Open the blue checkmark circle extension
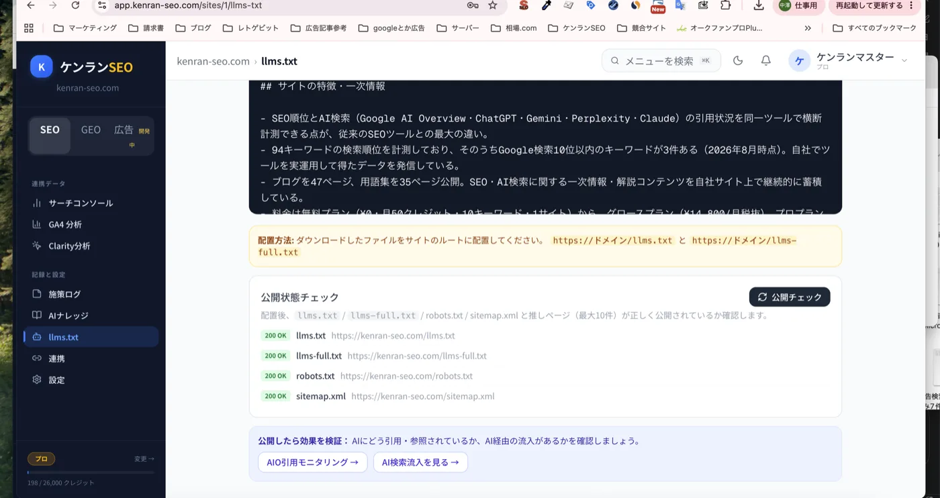The image size is (940, 498). point(613,5)
